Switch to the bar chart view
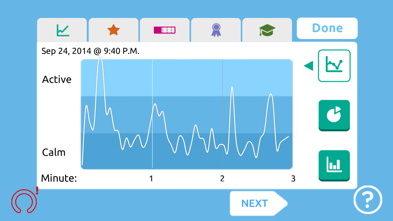 pos(334,165)
